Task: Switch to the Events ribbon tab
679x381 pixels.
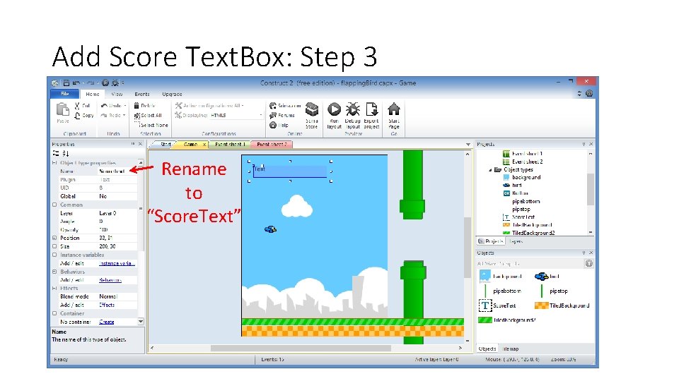Action: (142, 94)
